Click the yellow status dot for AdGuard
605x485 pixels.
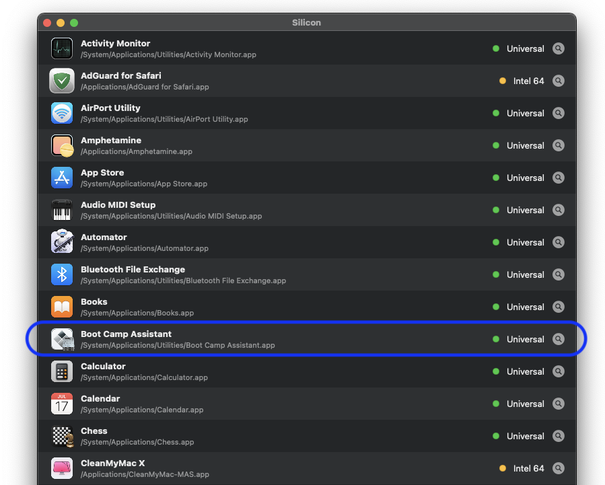(502, 81)
